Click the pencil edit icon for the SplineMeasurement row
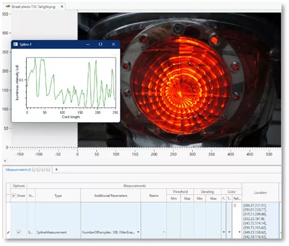This screenshot has width=289, height=246. coord(8,232)
